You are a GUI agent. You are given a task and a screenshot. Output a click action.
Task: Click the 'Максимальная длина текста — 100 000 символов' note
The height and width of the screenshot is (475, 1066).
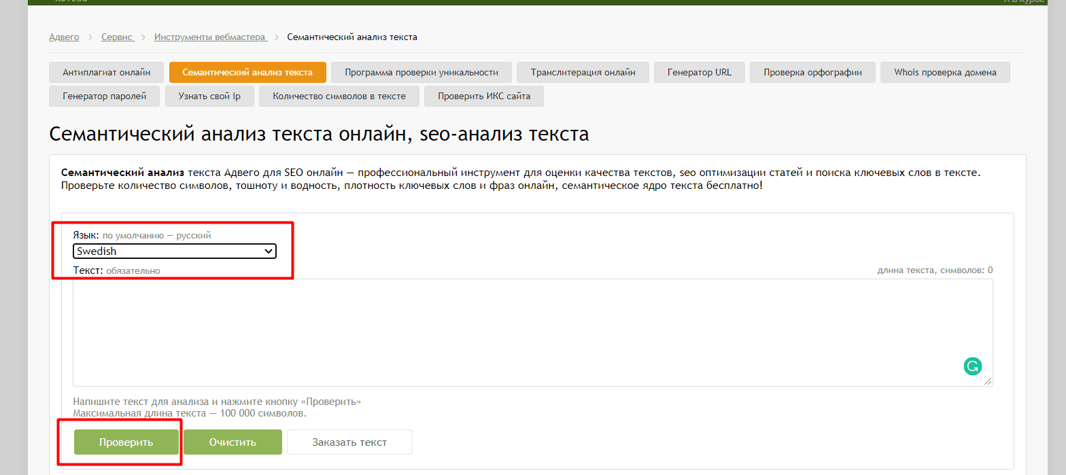190,413
